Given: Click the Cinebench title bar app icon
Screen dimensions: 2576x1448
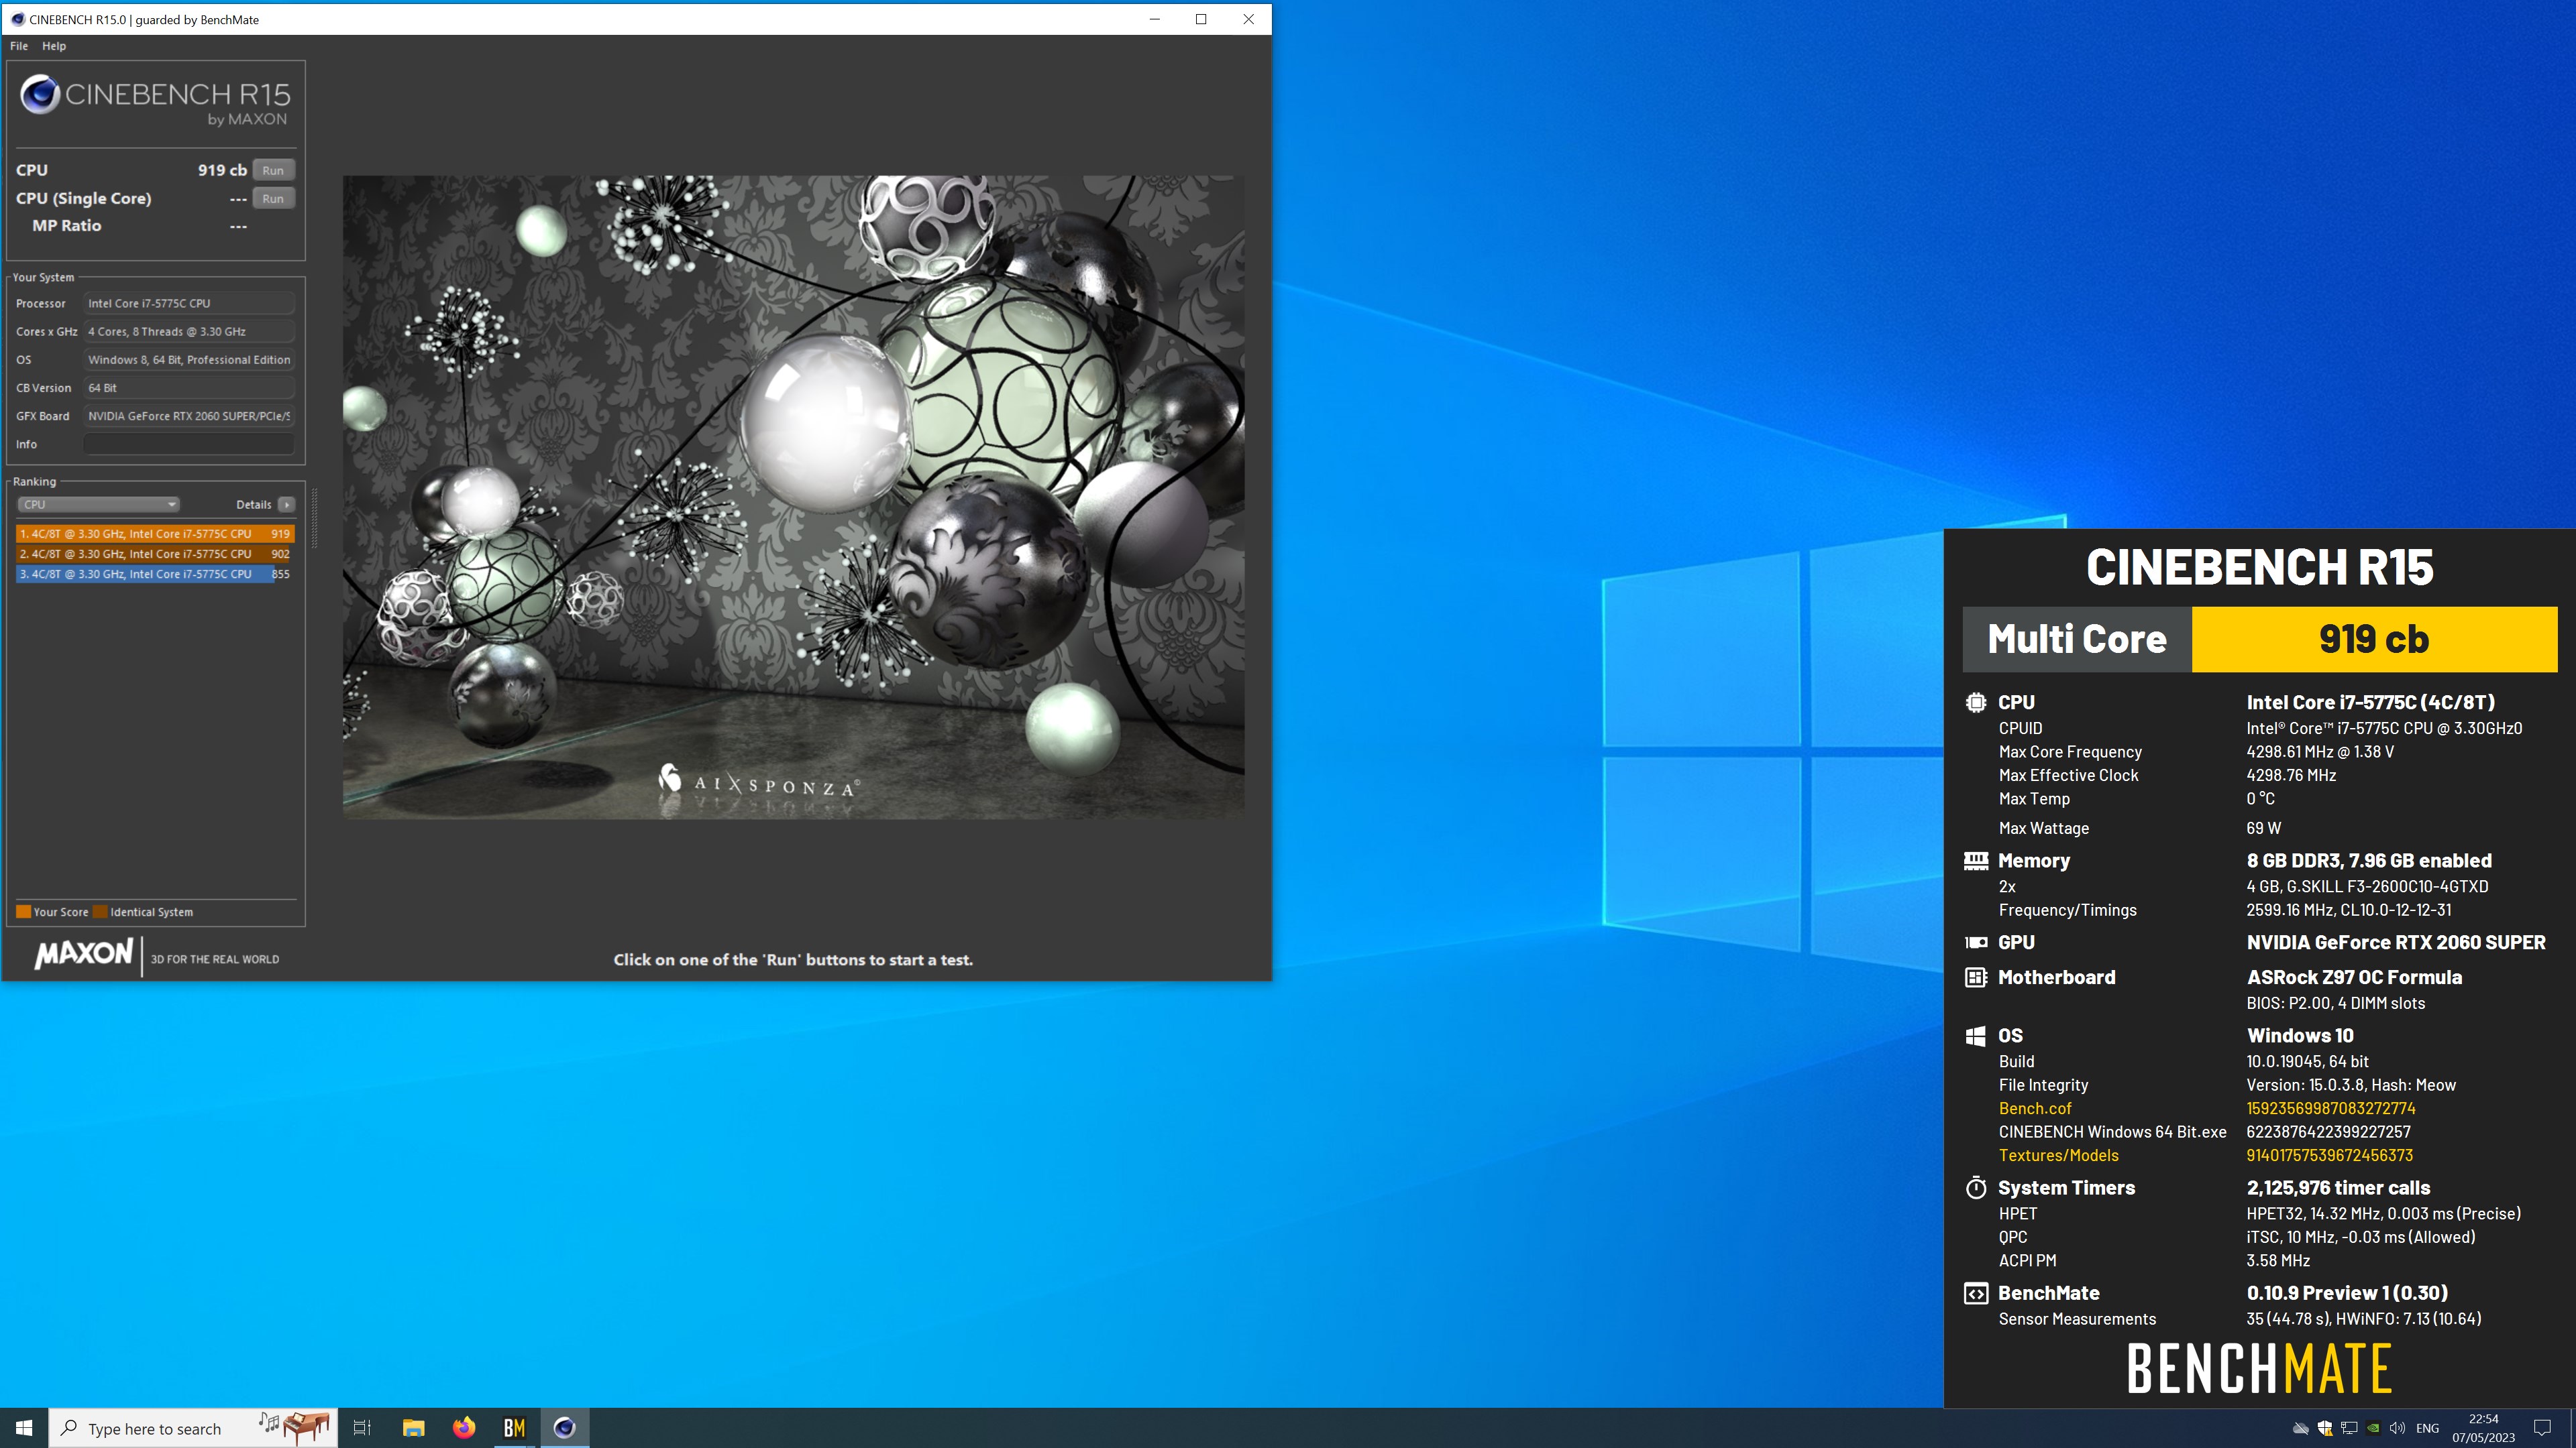Looking at the screenshot, I should (17, 19).
